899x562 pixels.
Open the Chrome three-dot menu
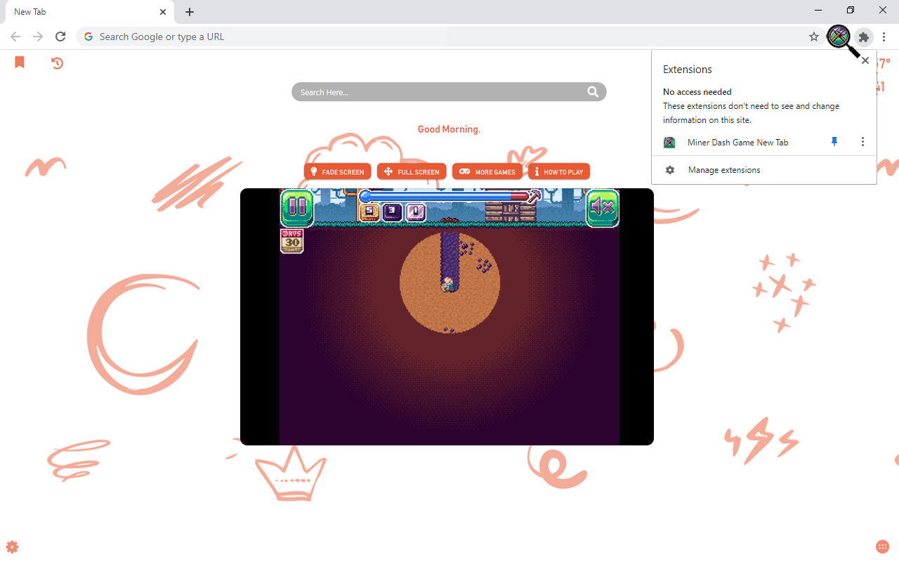point(884,37)
